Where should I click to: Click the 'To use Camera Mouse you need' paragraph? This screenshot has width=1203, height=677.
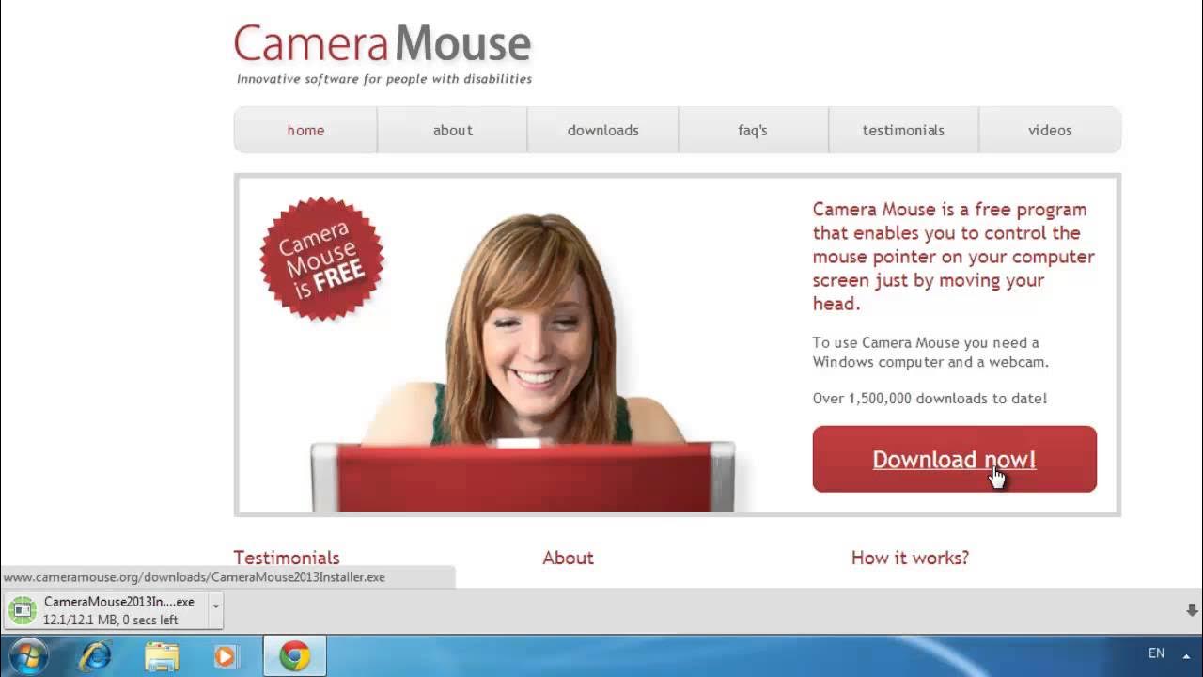(x=930, y=352)
